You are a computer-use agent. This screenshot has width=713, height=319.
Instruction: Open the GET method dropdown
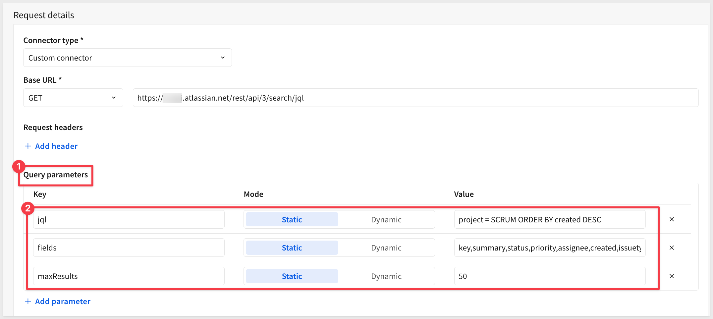pyautogui.click(x=73, y=98)
